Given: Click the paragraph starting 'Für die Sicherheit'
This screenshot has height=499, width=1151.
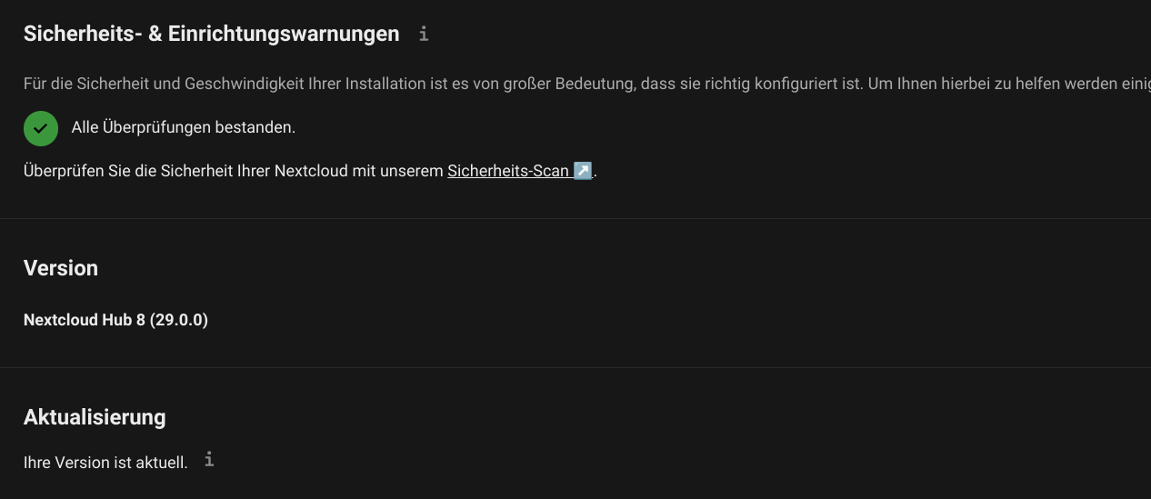Looking at the screenshot, I should click(x=587, y=84).
